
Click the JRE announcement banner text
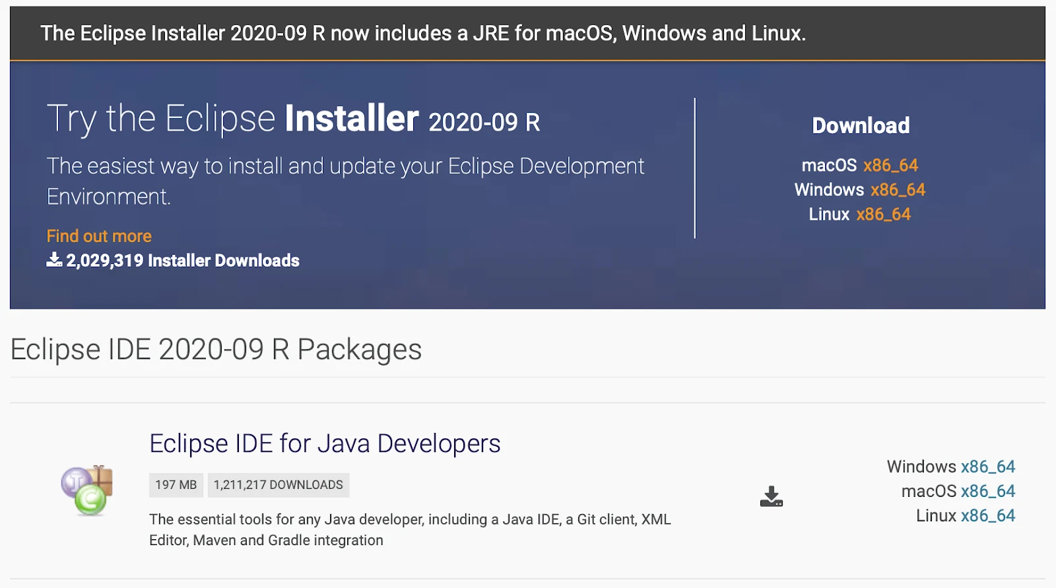coord(423,33)
